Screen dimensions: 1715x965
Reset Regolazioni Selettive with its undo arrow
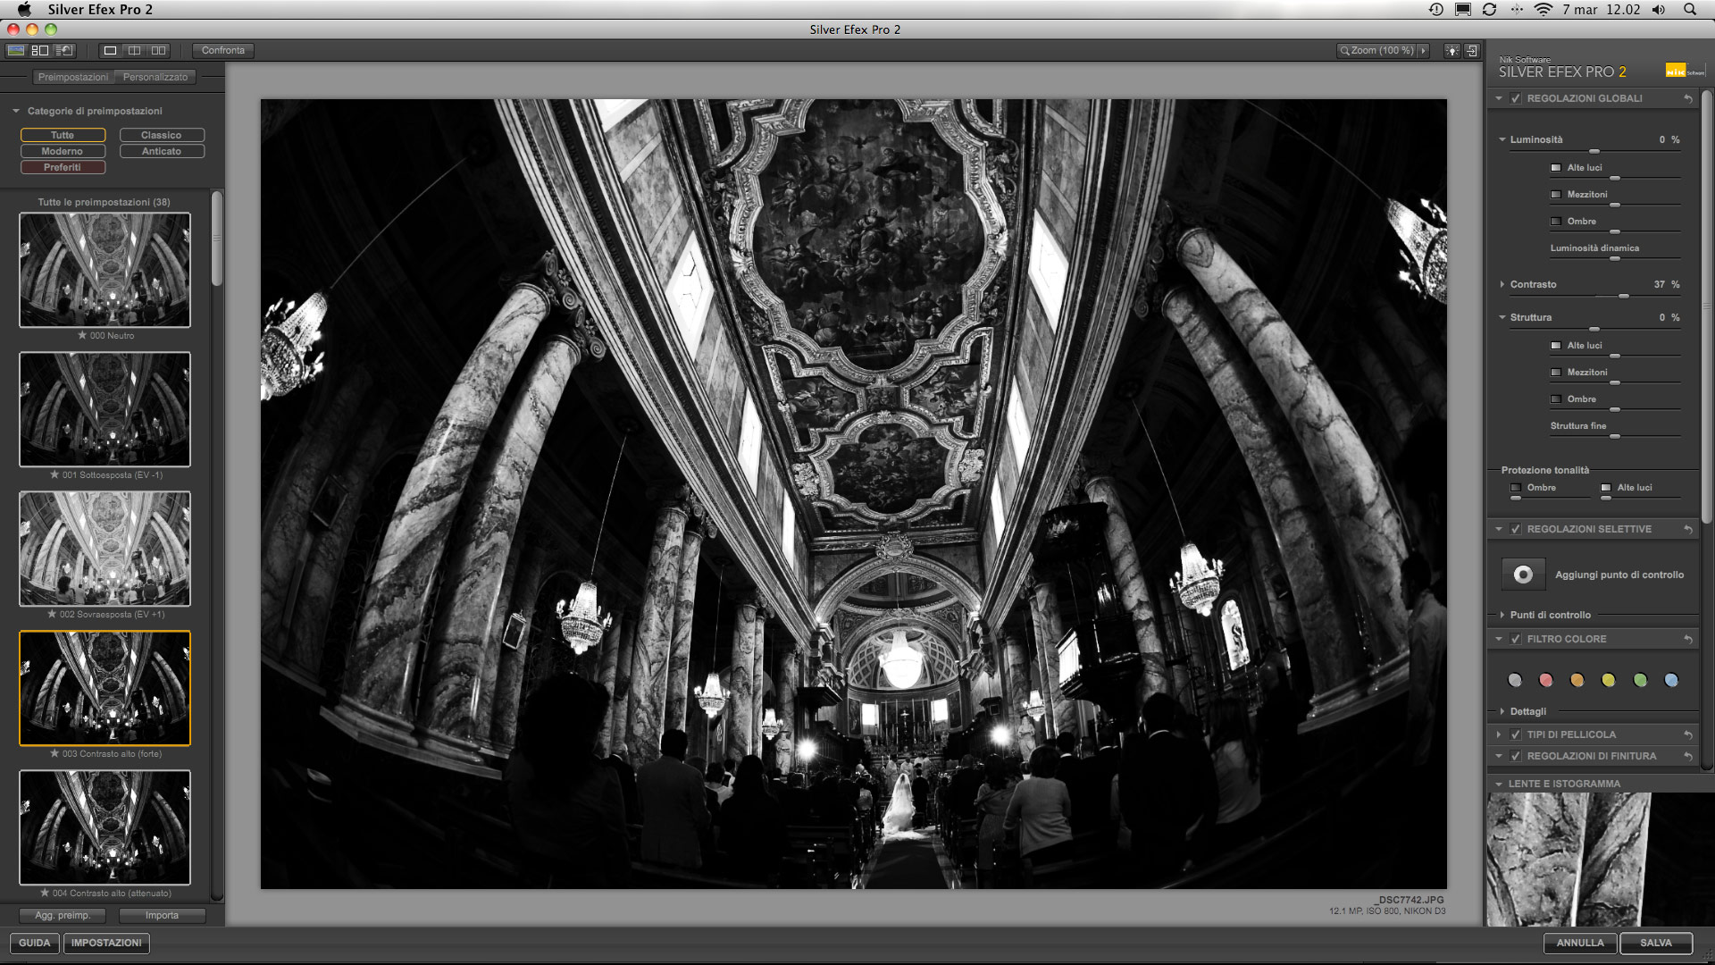1688,530
